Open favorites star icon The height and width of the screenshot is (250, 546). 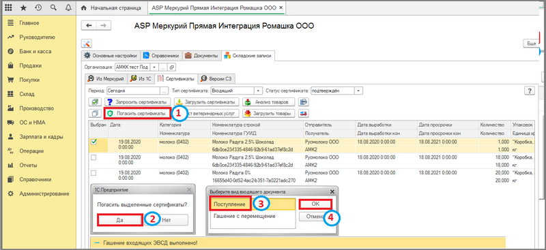click(23, 7)
